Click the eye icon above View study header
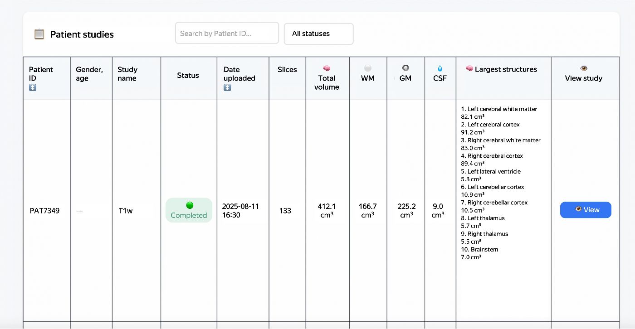This screenshot has height=329, width=635. [x=584, y=68]
